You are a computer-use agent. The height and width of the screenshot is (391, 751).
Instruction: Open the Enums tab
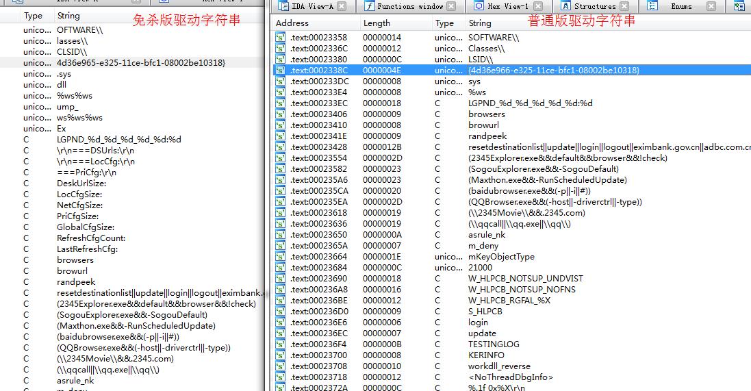(681, 6)
